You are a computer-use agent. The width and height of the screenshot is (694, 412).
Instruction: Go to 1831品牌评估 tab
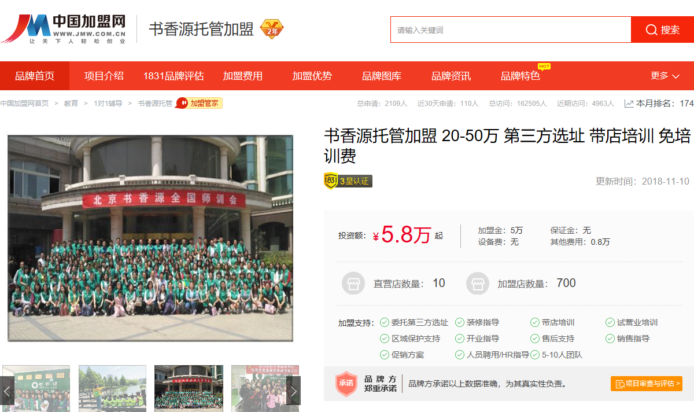pos(173,76)
